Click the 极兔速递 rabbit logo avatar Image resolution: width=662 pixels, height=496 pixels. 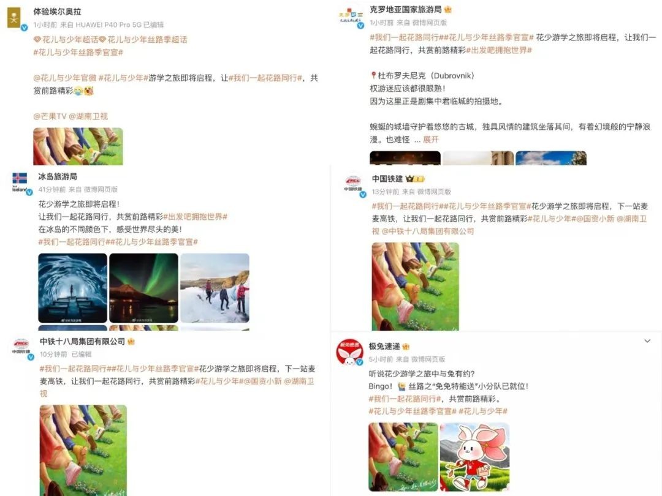click(x=349, y=351)
